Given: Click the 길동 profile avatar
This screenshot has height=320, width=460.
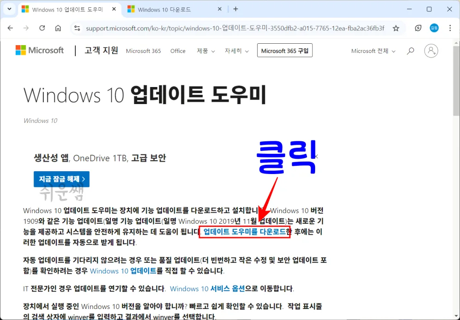Looking at the screenshot, I should click(433, 28).
